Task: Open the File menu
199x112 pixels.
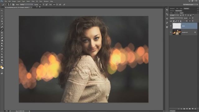Action: click(6, 1)
